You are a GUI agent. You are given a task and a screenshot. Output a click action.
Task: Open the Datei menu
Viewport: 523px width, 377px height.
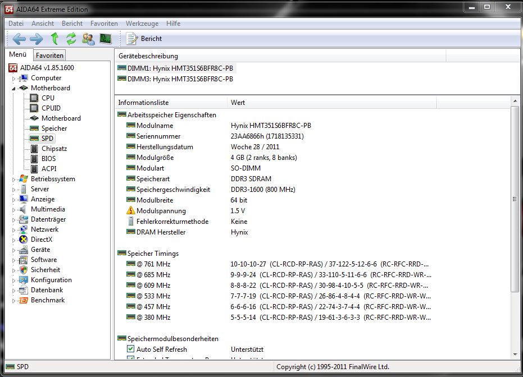point(16,24)
